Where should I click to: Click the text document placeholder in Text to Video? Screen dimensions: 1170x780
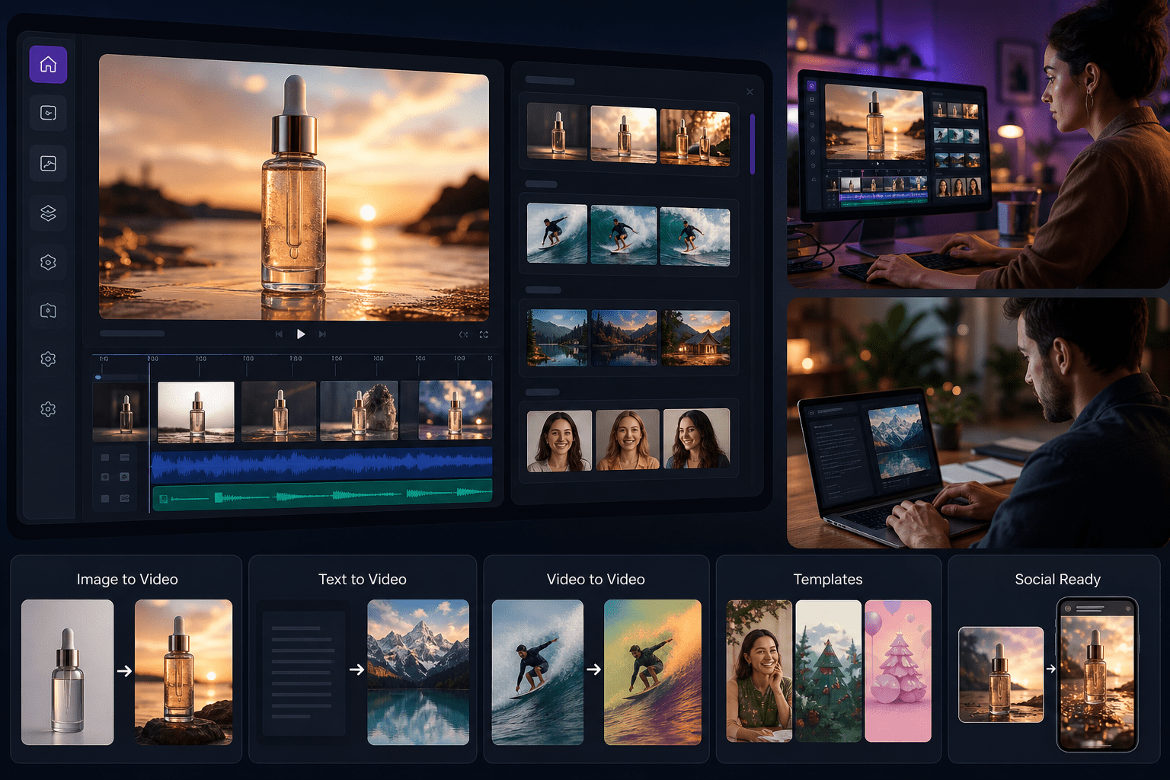(x=303, y=672)
